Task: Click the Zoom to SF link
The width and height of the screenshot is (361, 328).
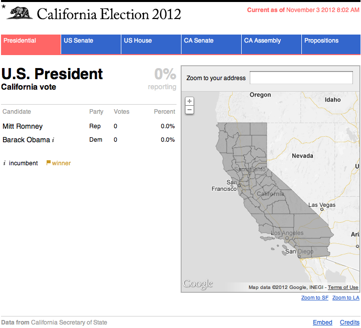Action: click(x=315, y=298)
